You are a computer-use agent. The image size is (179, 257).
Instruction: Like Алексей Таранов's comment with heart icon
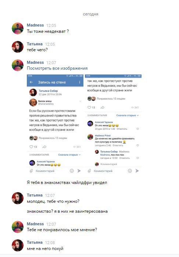[138, 129]
